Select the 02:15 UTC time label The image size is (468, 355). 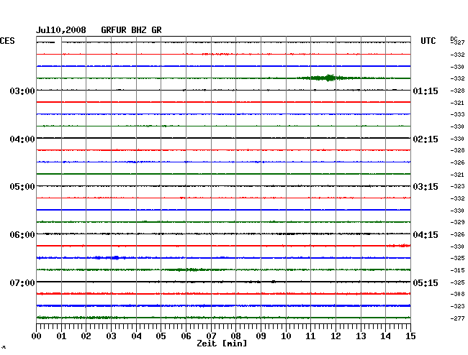426,139
